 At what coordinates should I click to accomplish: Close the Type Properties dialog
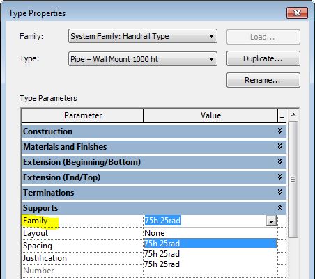tap(297, 13)
